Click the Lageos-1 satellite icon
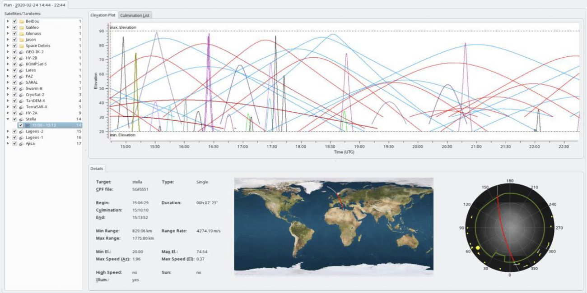This screenshot has width=587, height=293. (x=21, y=137)
